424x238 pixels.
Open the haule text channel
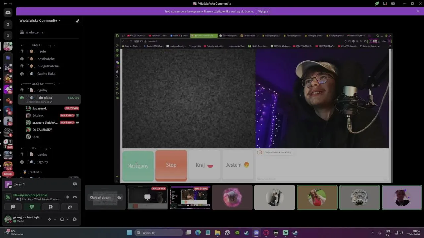[49, 51]
